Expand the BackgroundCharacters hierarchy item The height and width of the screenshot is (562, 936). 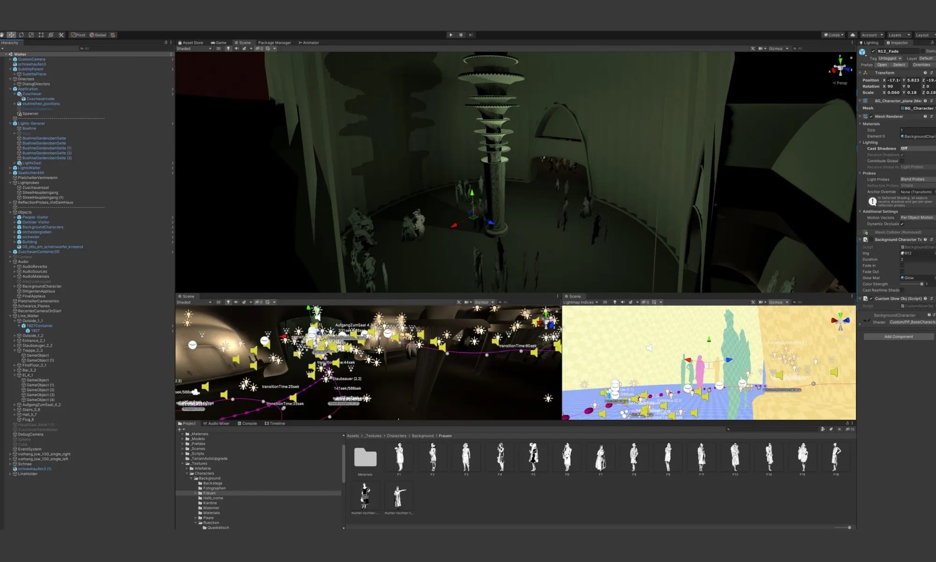[15, 227]
